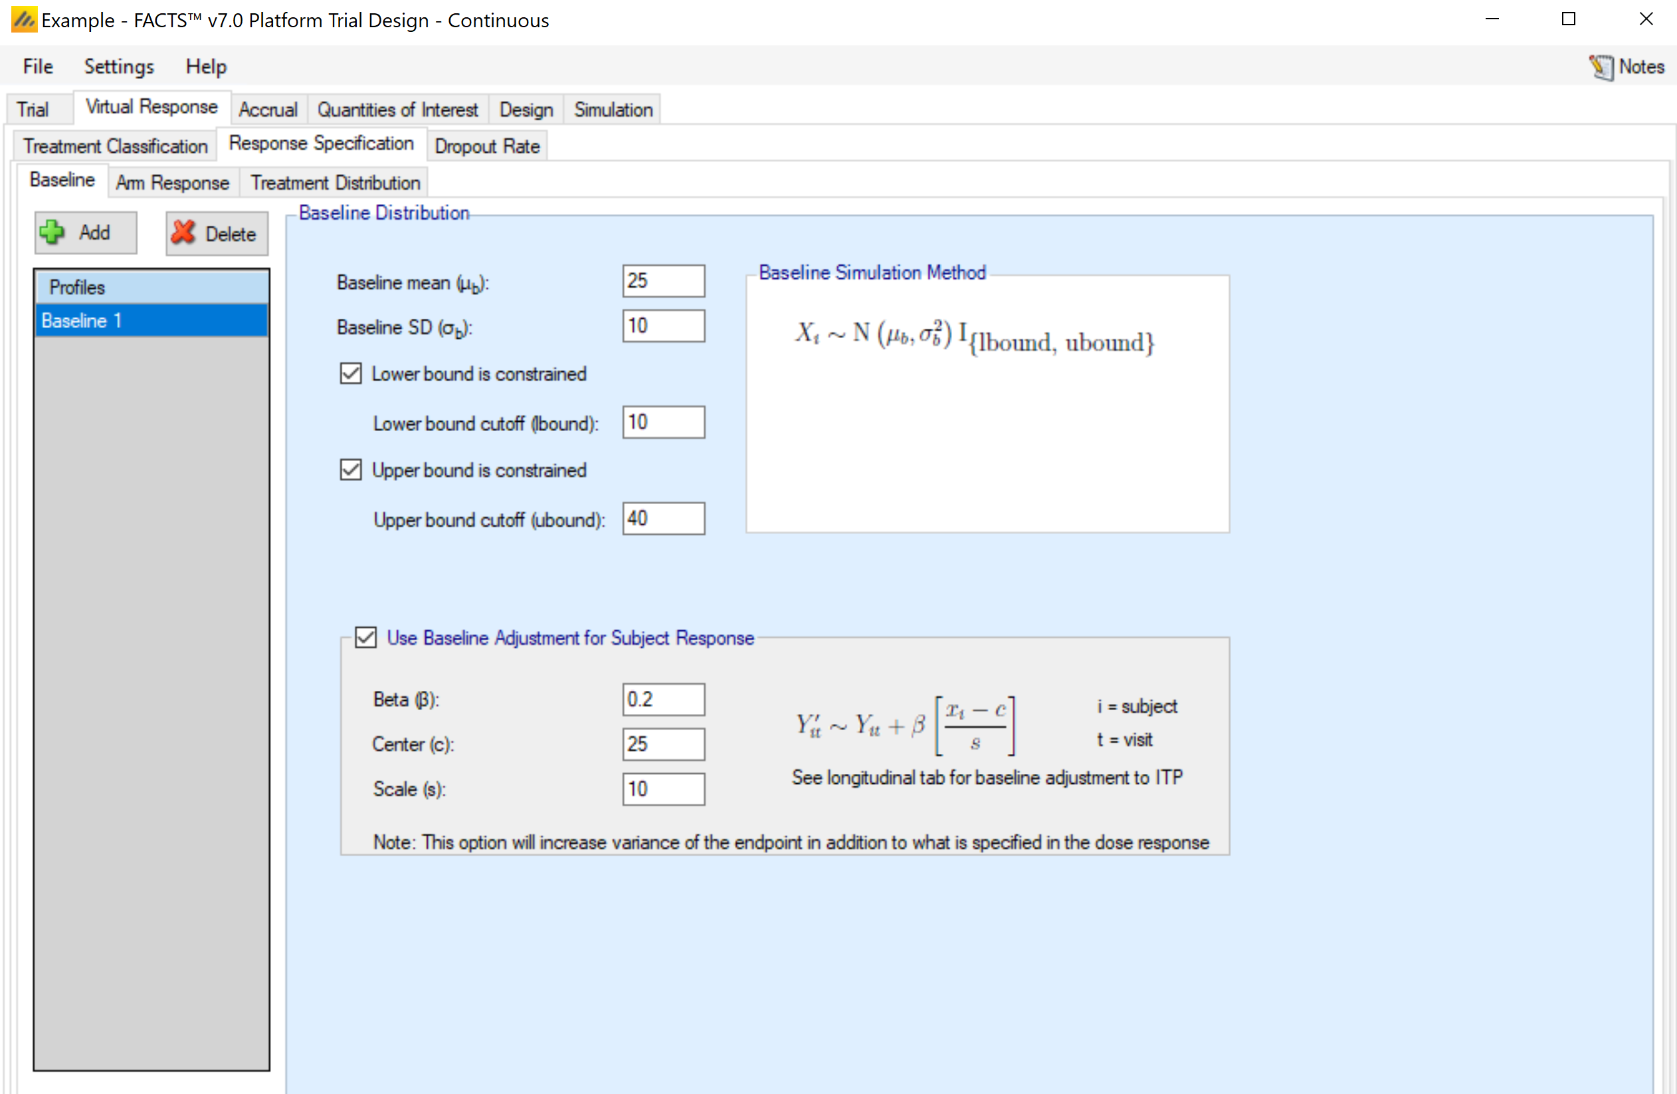Viewport: 1677px width, 1094px height.
Task: Click the red X Delete icon
Action: (x=183, y=232)
